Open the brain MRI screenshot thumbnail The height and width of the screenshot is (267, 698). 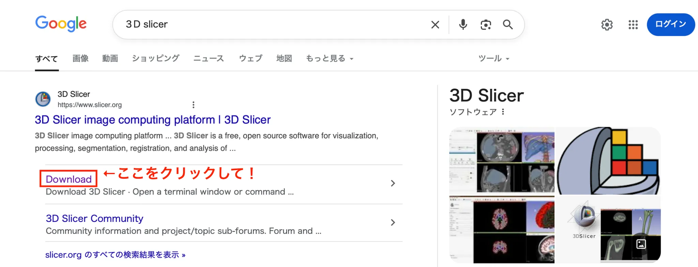coord(502,230)
